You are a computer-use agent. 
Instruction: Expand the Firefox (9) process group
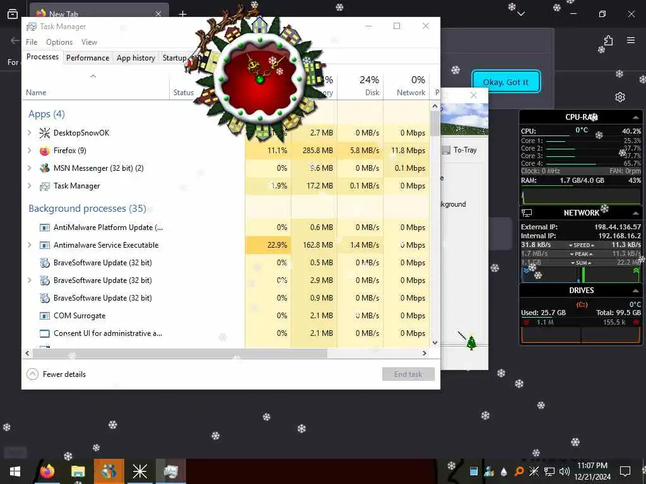[30, 151]
